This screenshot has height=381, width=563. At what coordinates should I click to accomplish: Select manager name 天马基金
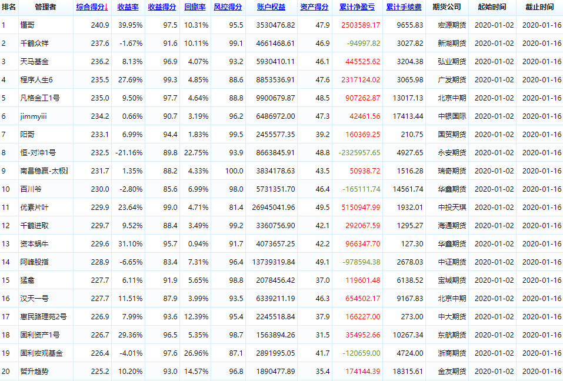pos(35,62)
